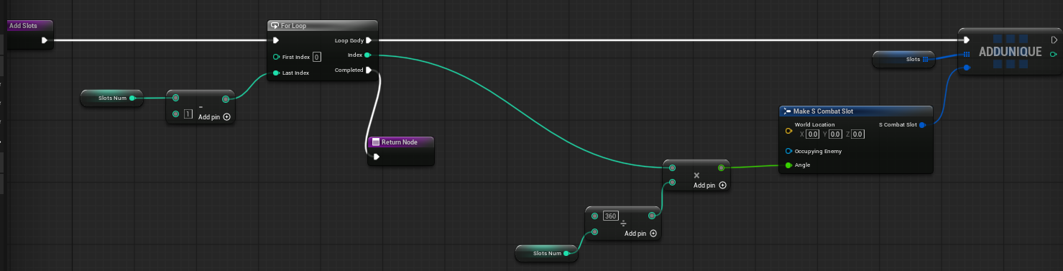Click the Last Index input pin
This screenshot has width=1063, height=271.
tap(276, 73)
